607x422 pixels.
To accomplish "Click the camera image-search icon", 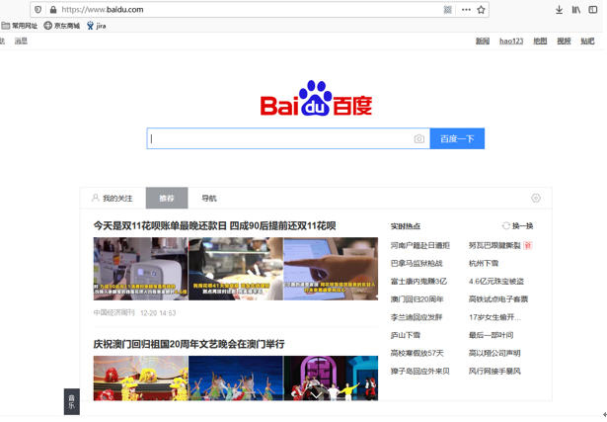I will click(x=418, y=138).
